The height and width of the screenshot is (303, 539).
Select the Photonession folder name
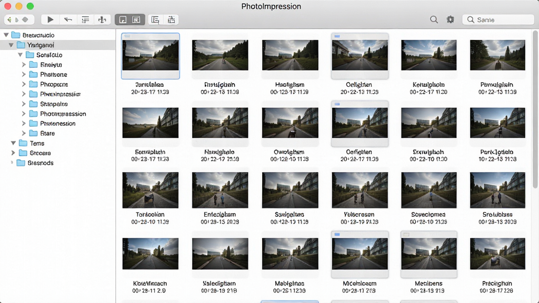click(x=58, y=123)
